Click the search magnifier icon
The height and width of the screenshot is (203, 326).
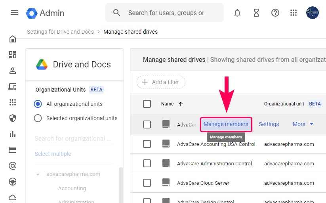click(116, 13)
